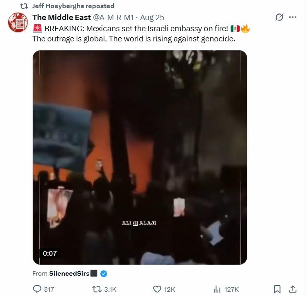Click the reply comment icon
Viewport: 306px width, 297px height.
pos(37,289)
